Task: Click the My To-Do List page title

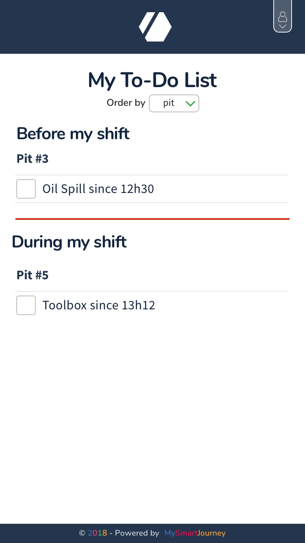Action: click(152, 80)
